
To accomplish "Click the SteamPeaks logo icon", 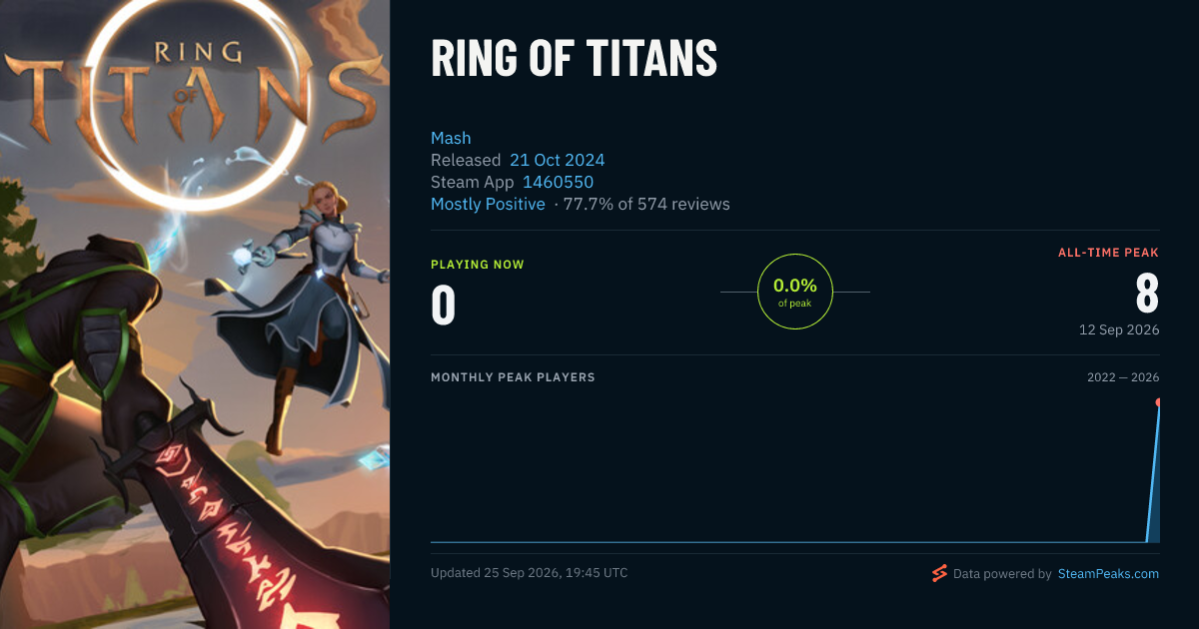I will [x=939, y=573].
